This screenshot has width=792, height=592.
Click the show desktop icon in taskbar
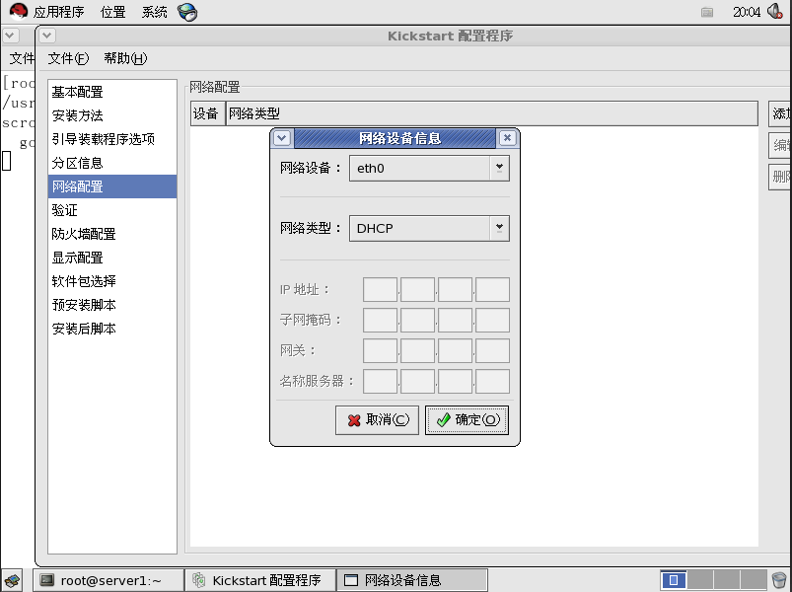click(x=13, y=580)
